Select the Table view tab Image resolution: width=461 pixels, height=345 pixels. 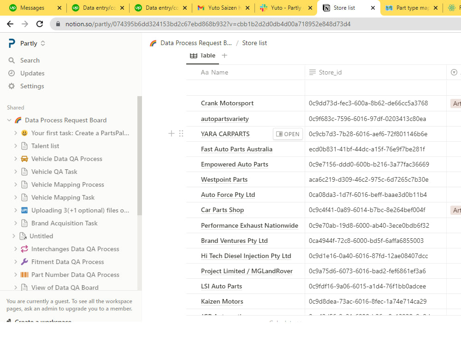(202, 56)
